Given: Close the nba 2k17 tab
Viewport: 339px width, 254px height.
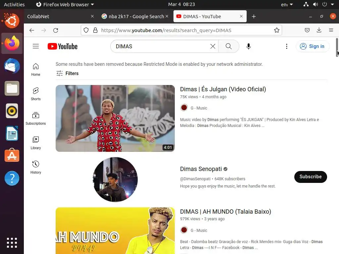Looking at the screenshot, I should (x=167, y=17).
